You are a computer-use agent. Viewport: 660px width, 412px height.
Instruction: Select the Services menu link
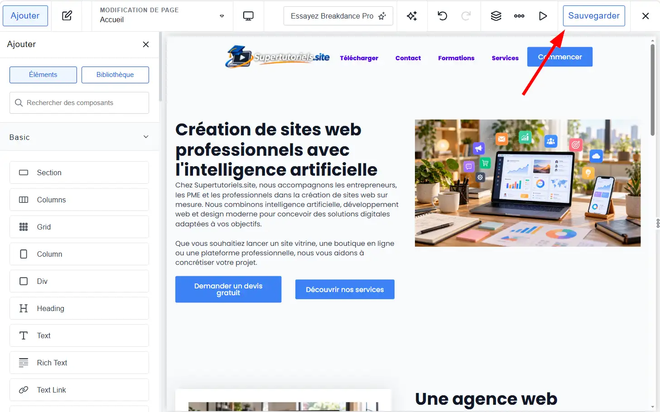click(505, 58)
